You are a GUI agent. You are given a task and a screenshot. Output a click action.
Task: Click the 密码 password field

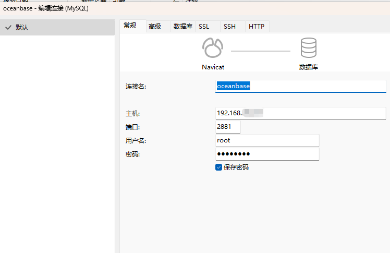267,154
